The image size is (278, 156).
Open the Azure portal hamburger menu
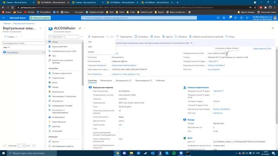[x=3, y=18]
